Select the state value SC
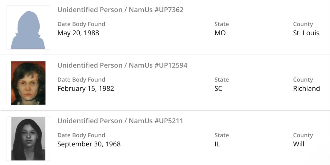Image resolution: width=330 pixels, height=165 pixels. (x=218, y=88)
